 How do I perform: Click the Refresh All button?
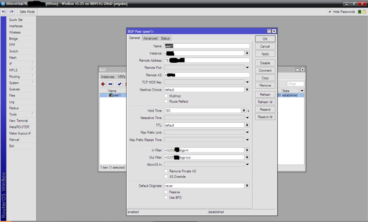265,102
